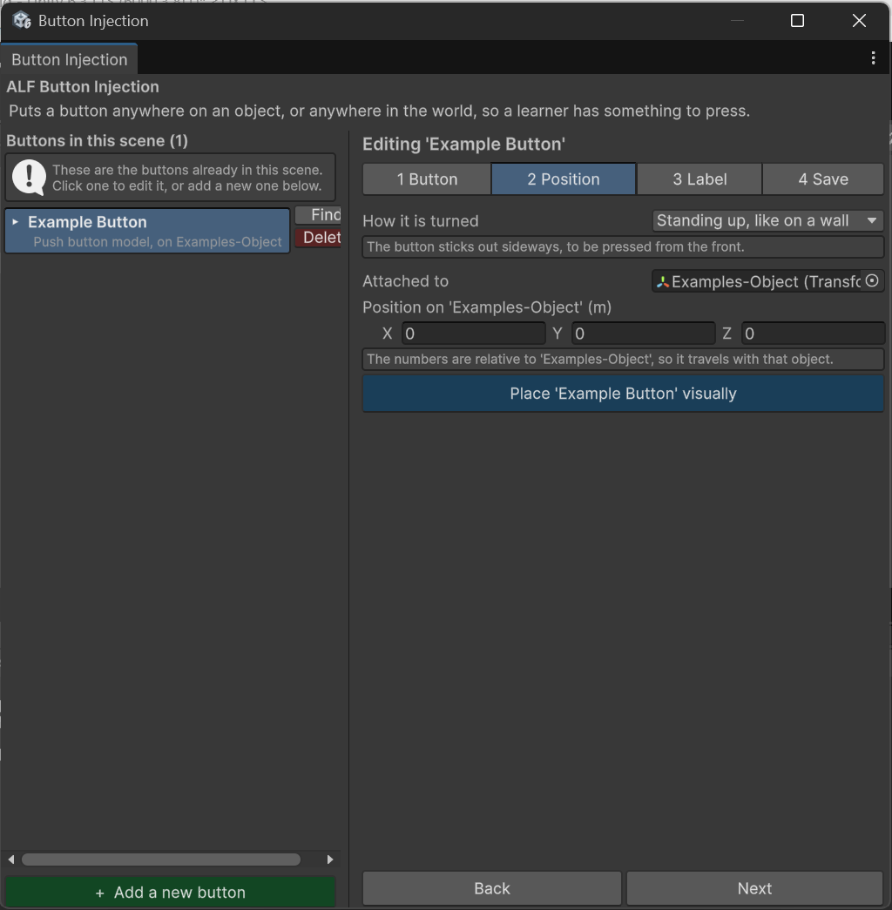Close the Button Injection window
Screen dimensions: 892x910
click(859, 21)
